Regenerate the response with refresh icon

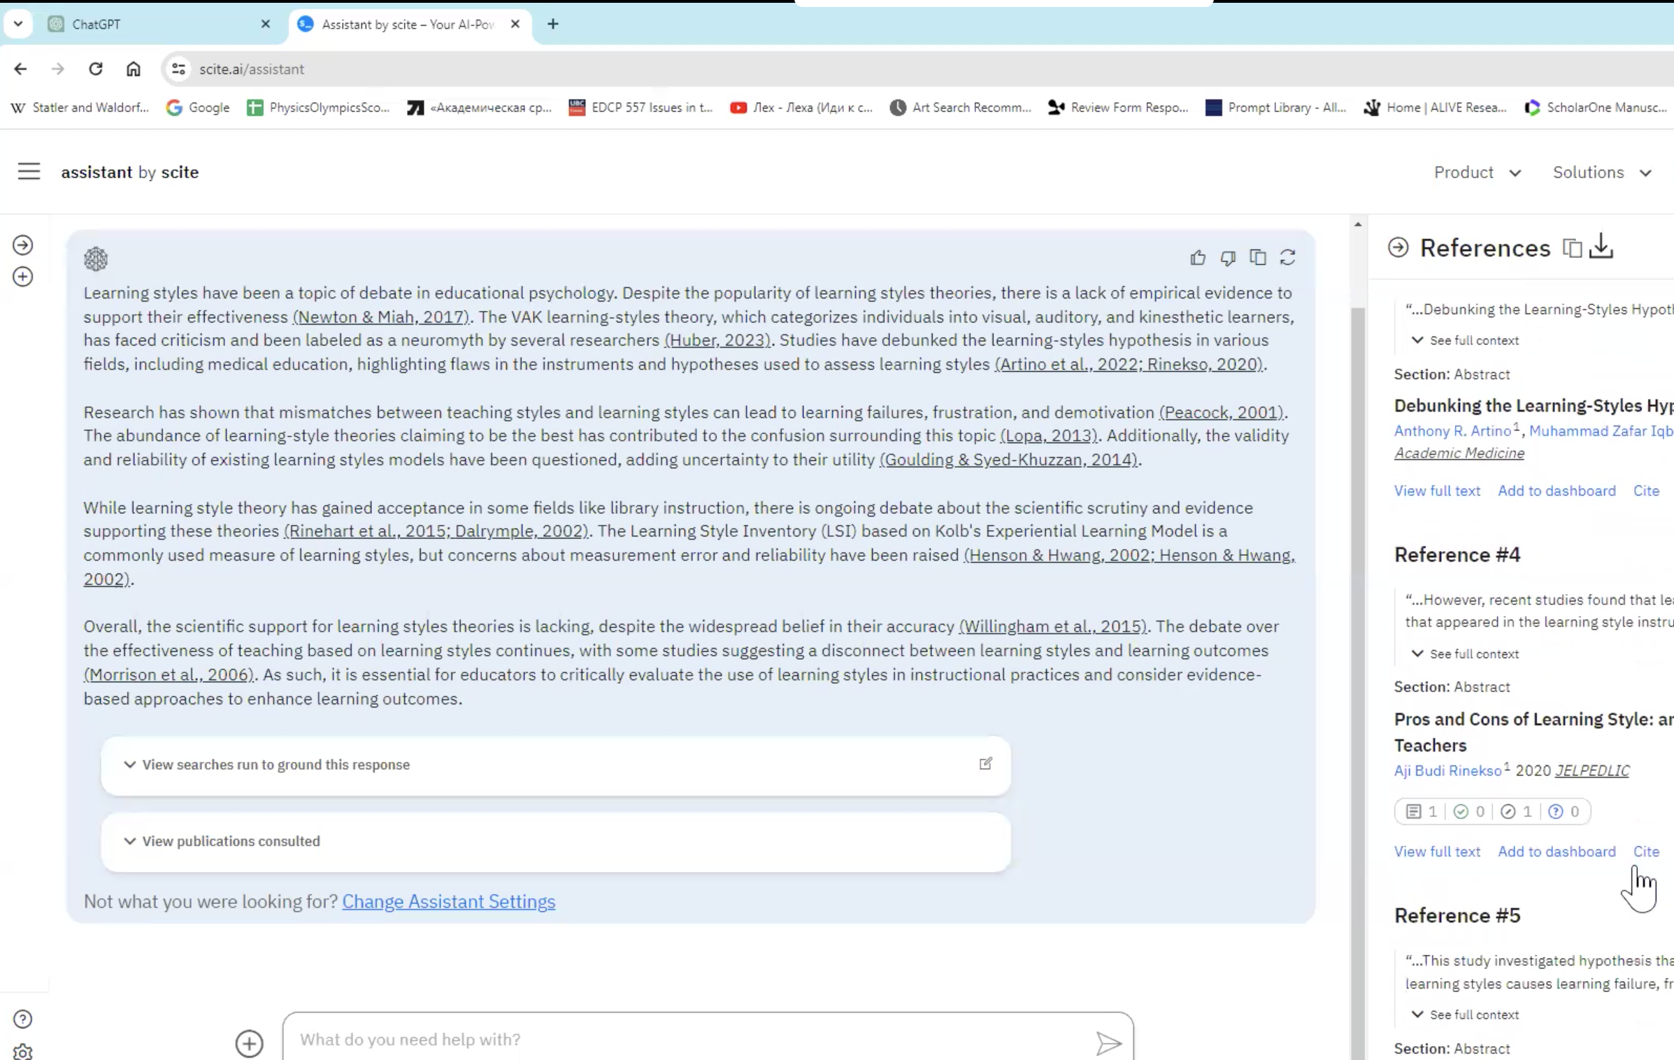tap(1287, 257)
